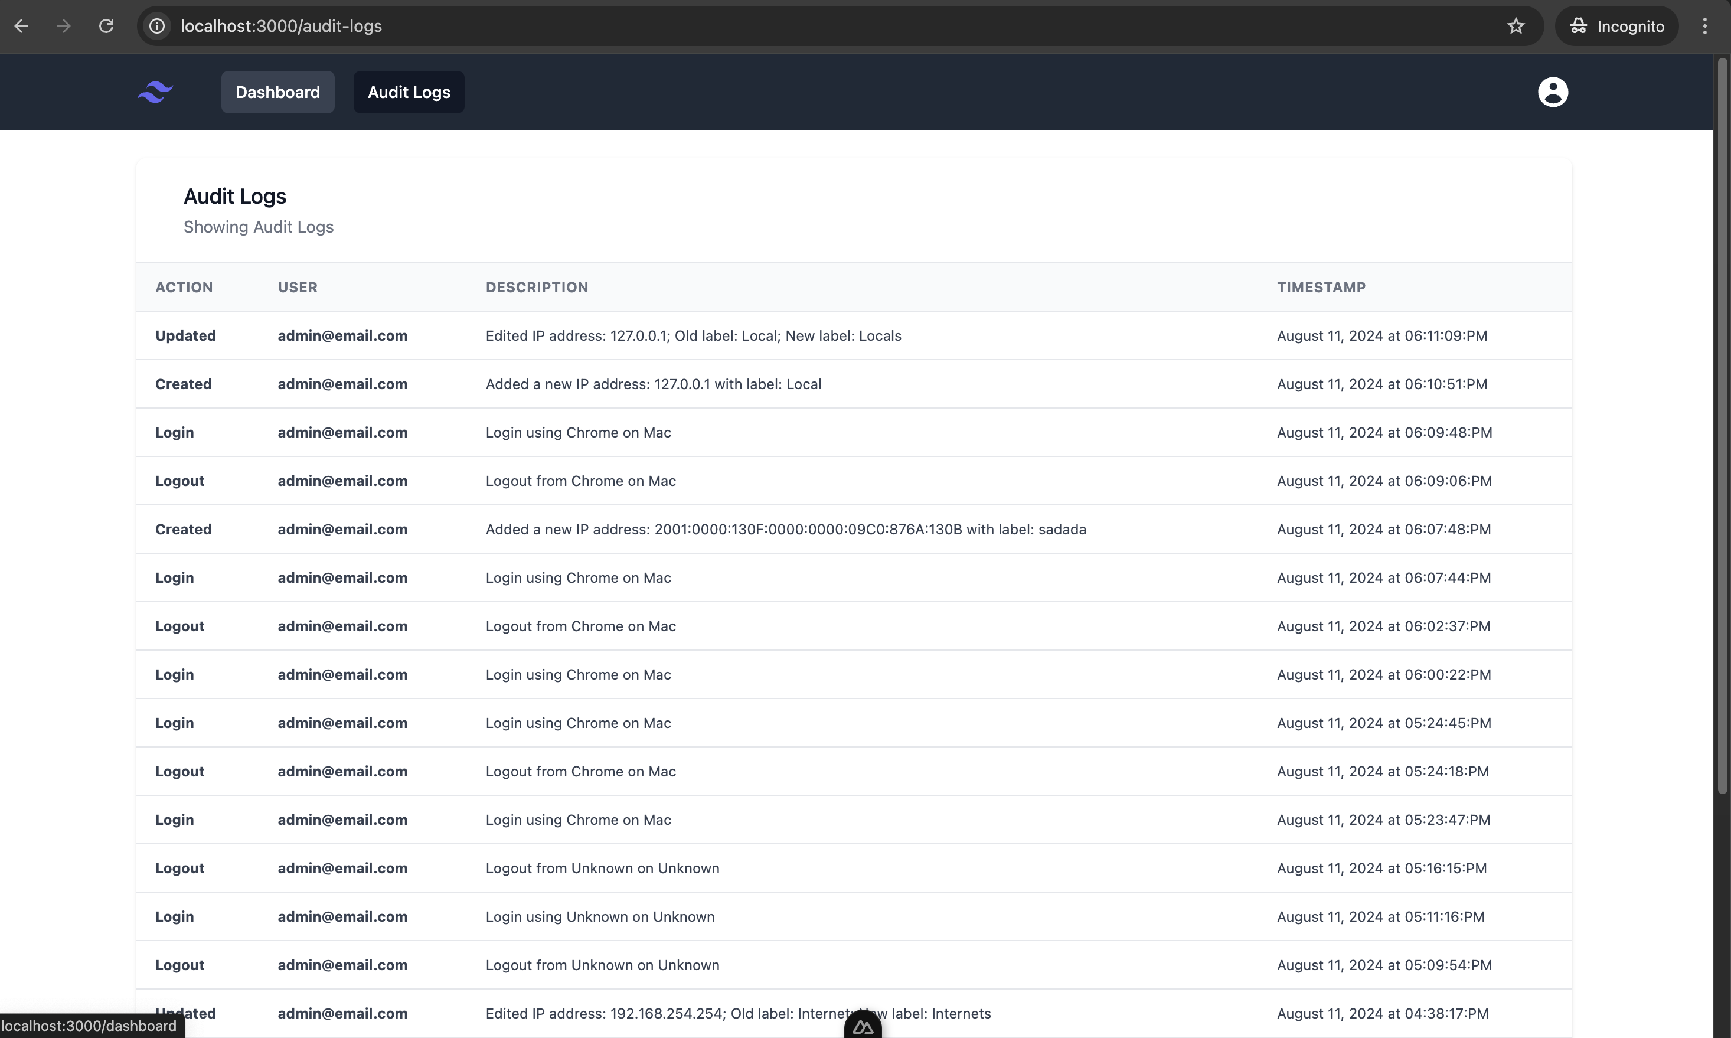The width and height of the screenshot is (1731, 1038).
Task: Click 'Logout from Unknown on Unknown' at 05:16:15 PM
Action: point(603,868)
